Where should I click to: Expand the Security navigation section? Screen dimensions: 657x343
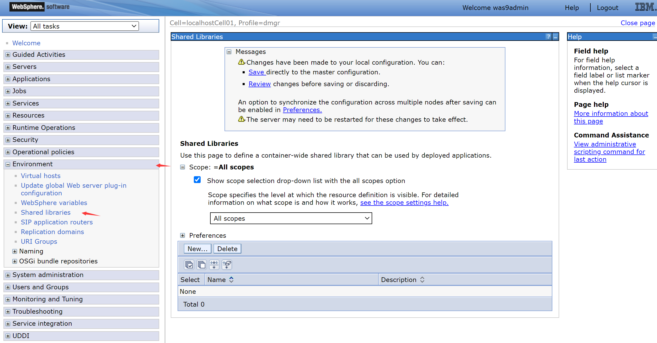(x=8, y=140)
